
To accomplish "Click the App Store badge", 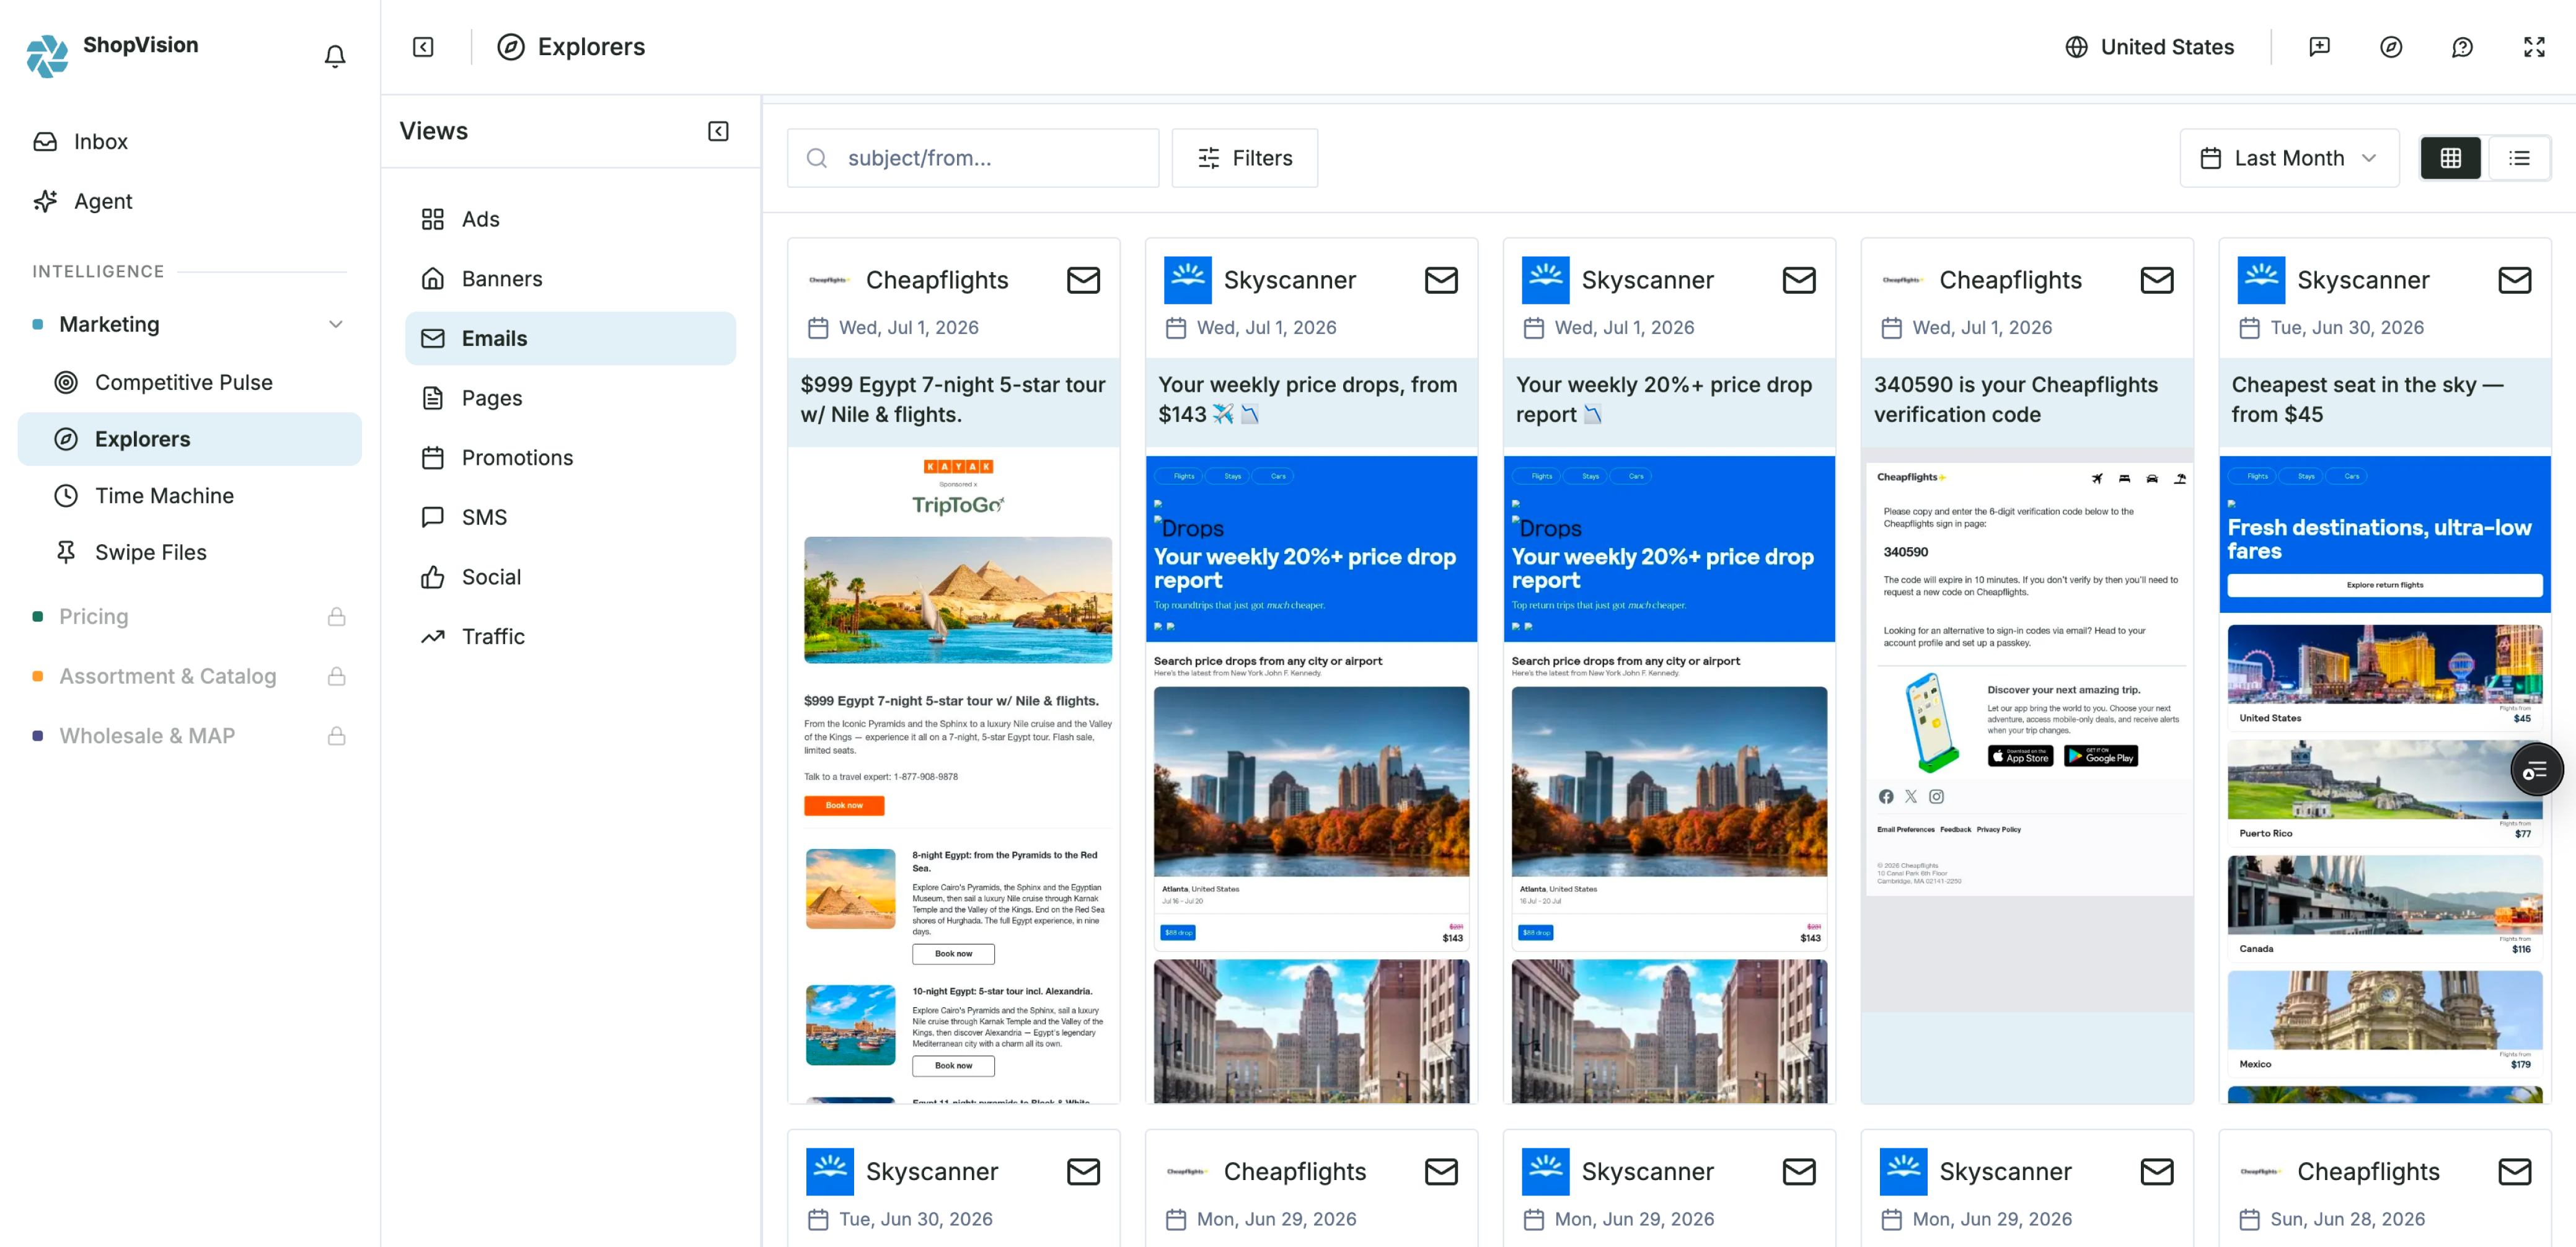I will point(2020,756).
